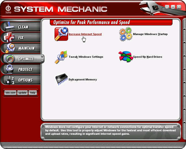
Task: Open help from the sidebar button
Action: pos(33,93)
